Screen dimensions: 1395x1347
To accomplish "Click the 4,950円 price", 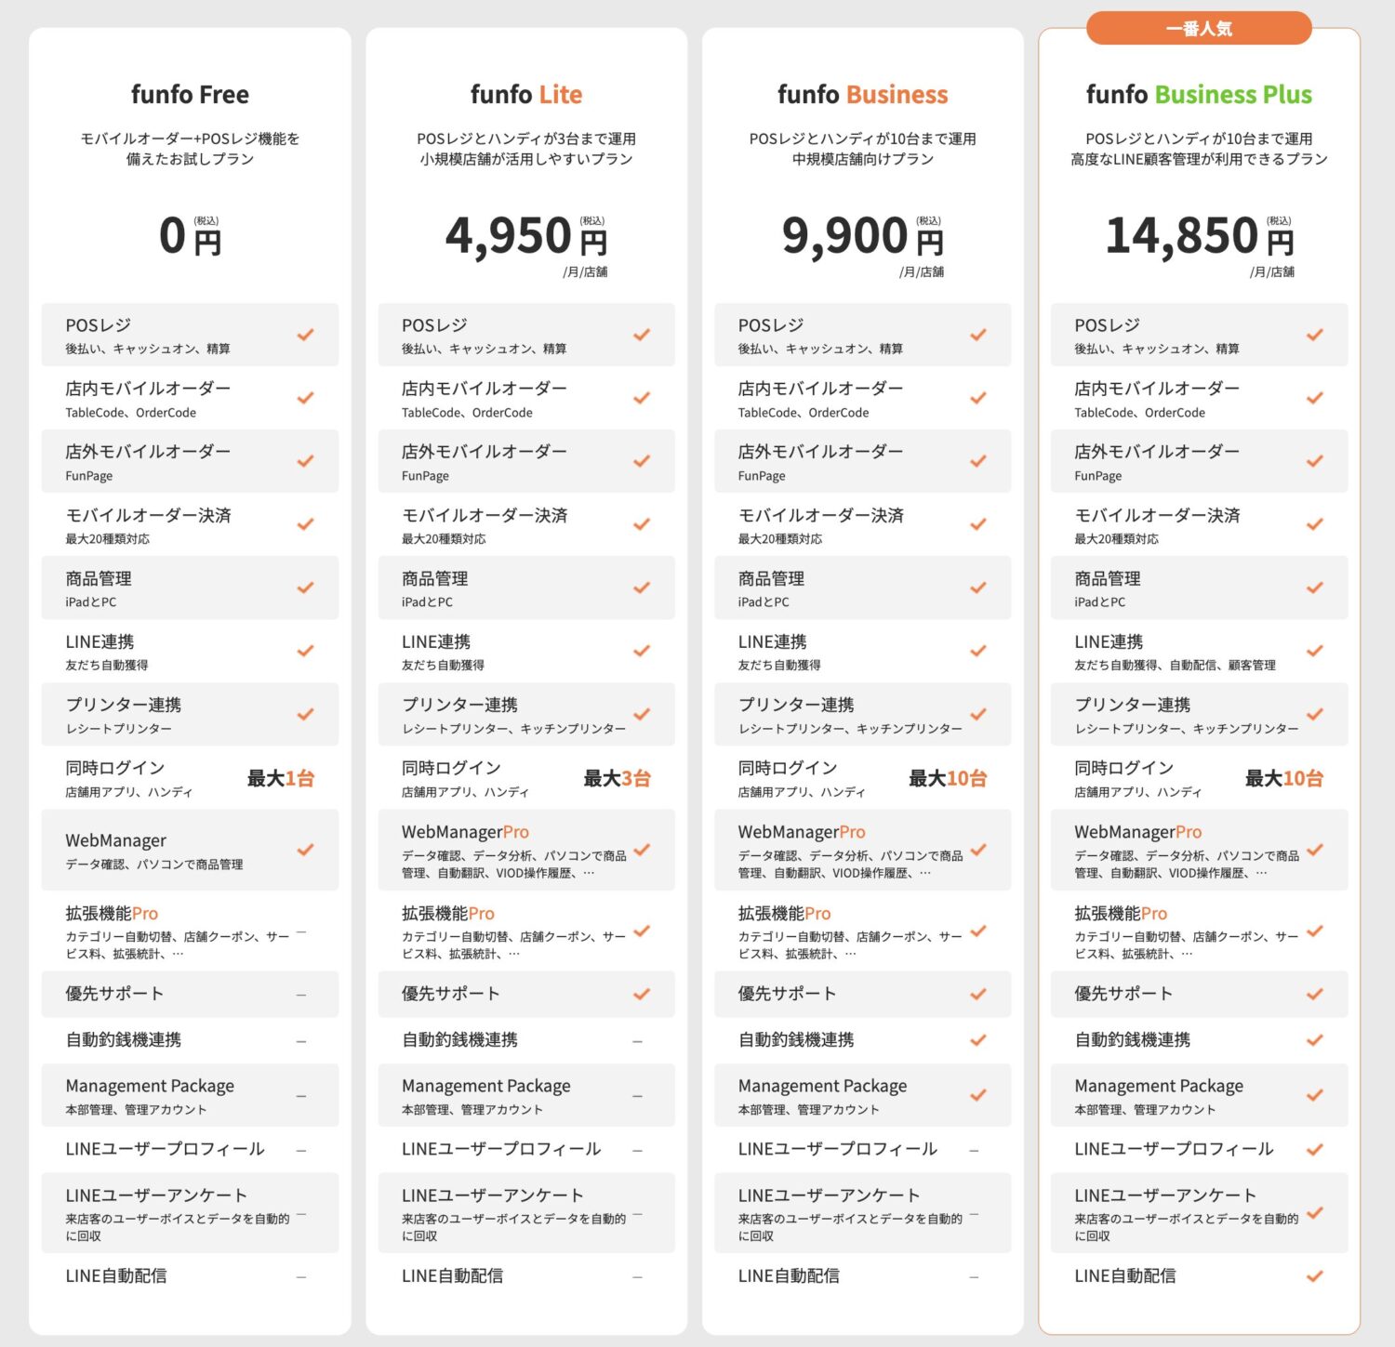I will (x=525, y=236).
